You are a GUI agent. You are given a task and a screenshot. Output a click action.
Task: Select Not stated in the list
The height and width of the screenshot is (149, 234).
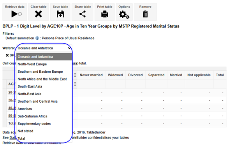(x=44, y=131)
